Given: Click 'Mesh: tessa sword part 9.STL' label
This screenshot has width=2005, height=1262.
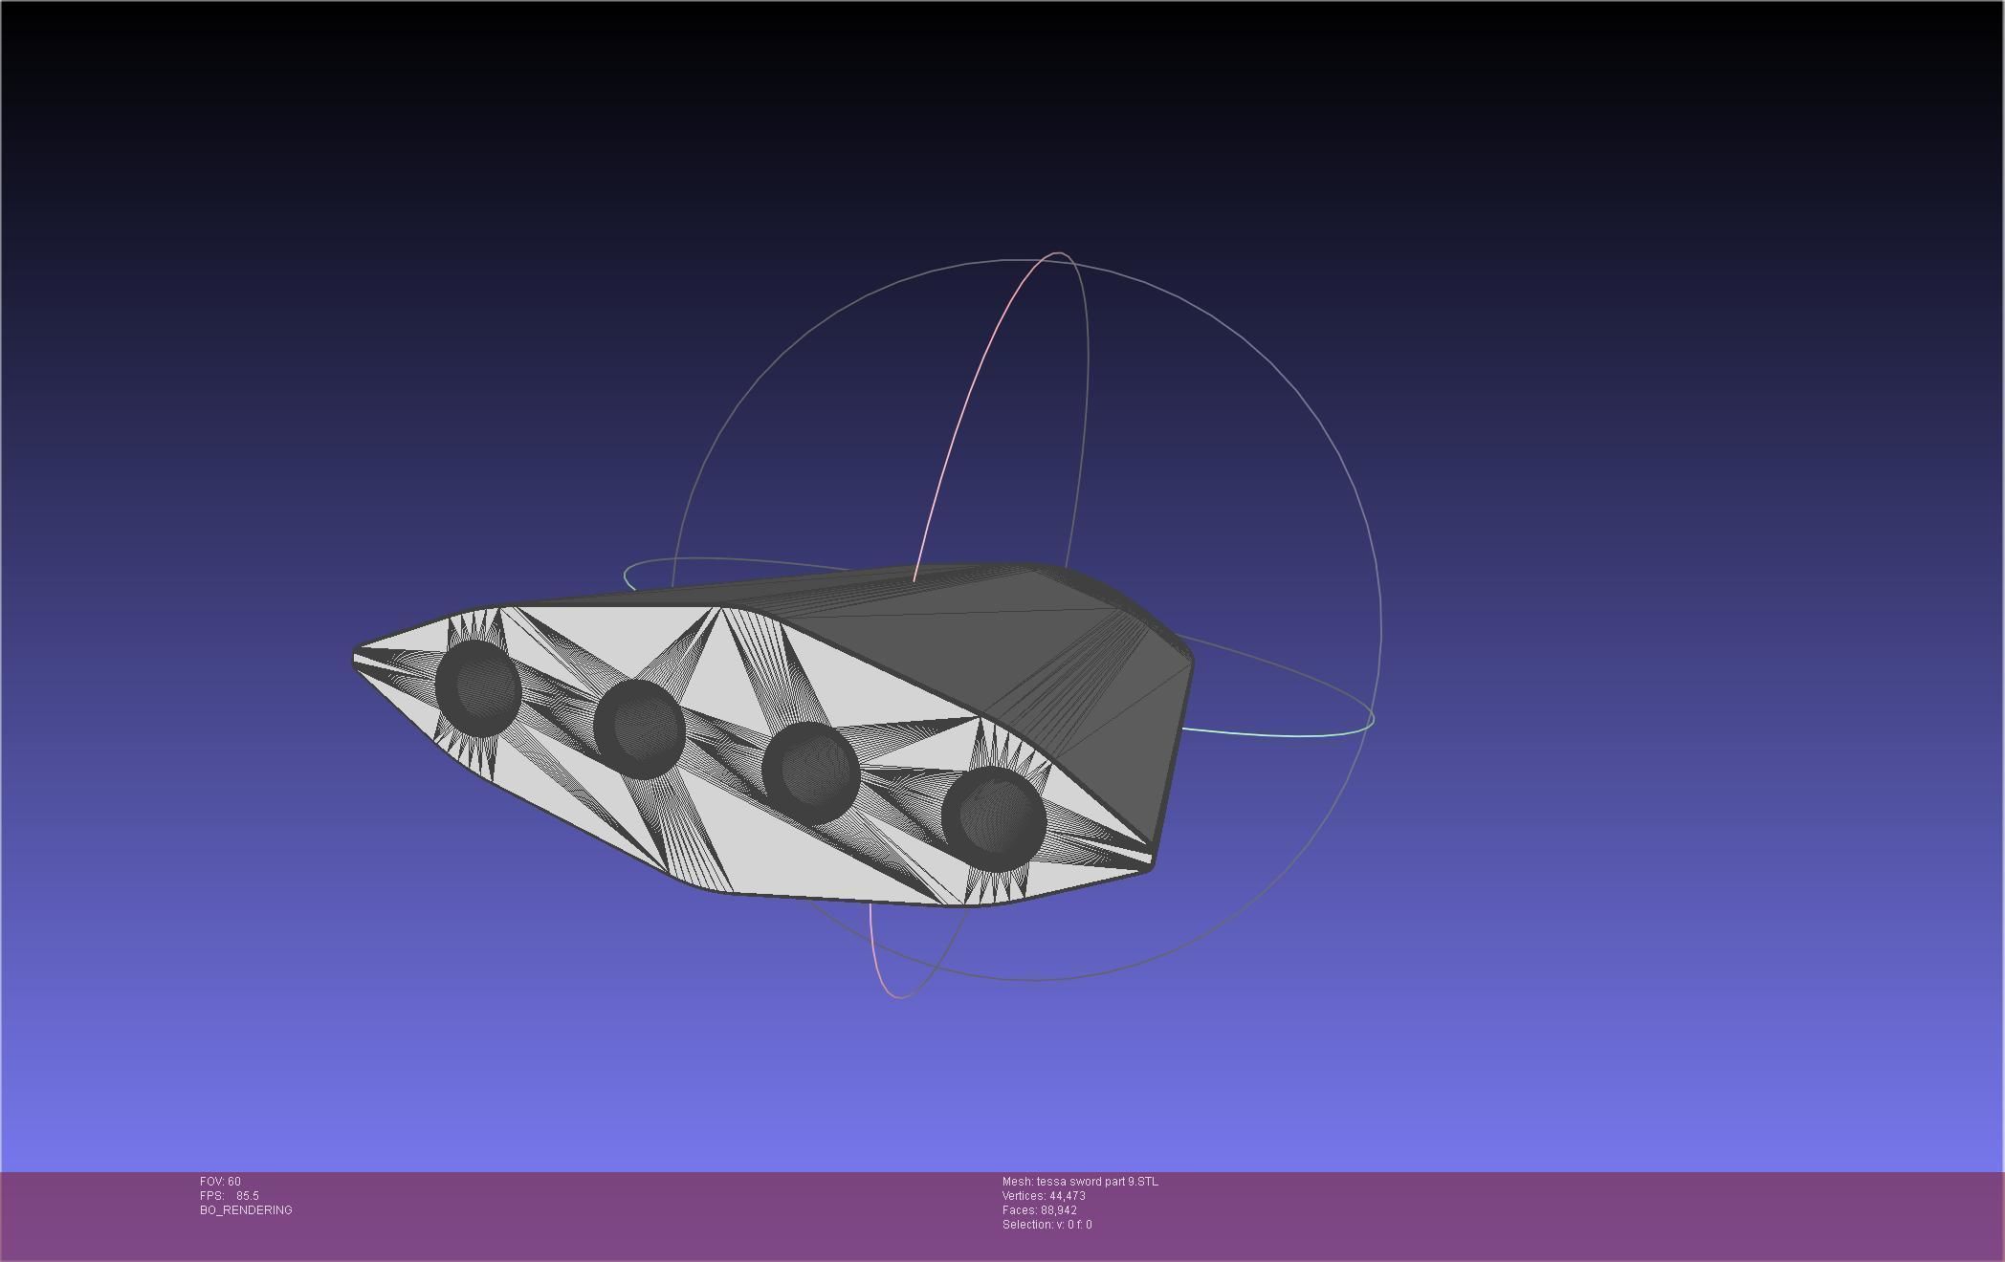Looking at the screenshot, I should click(1080, 1182).
